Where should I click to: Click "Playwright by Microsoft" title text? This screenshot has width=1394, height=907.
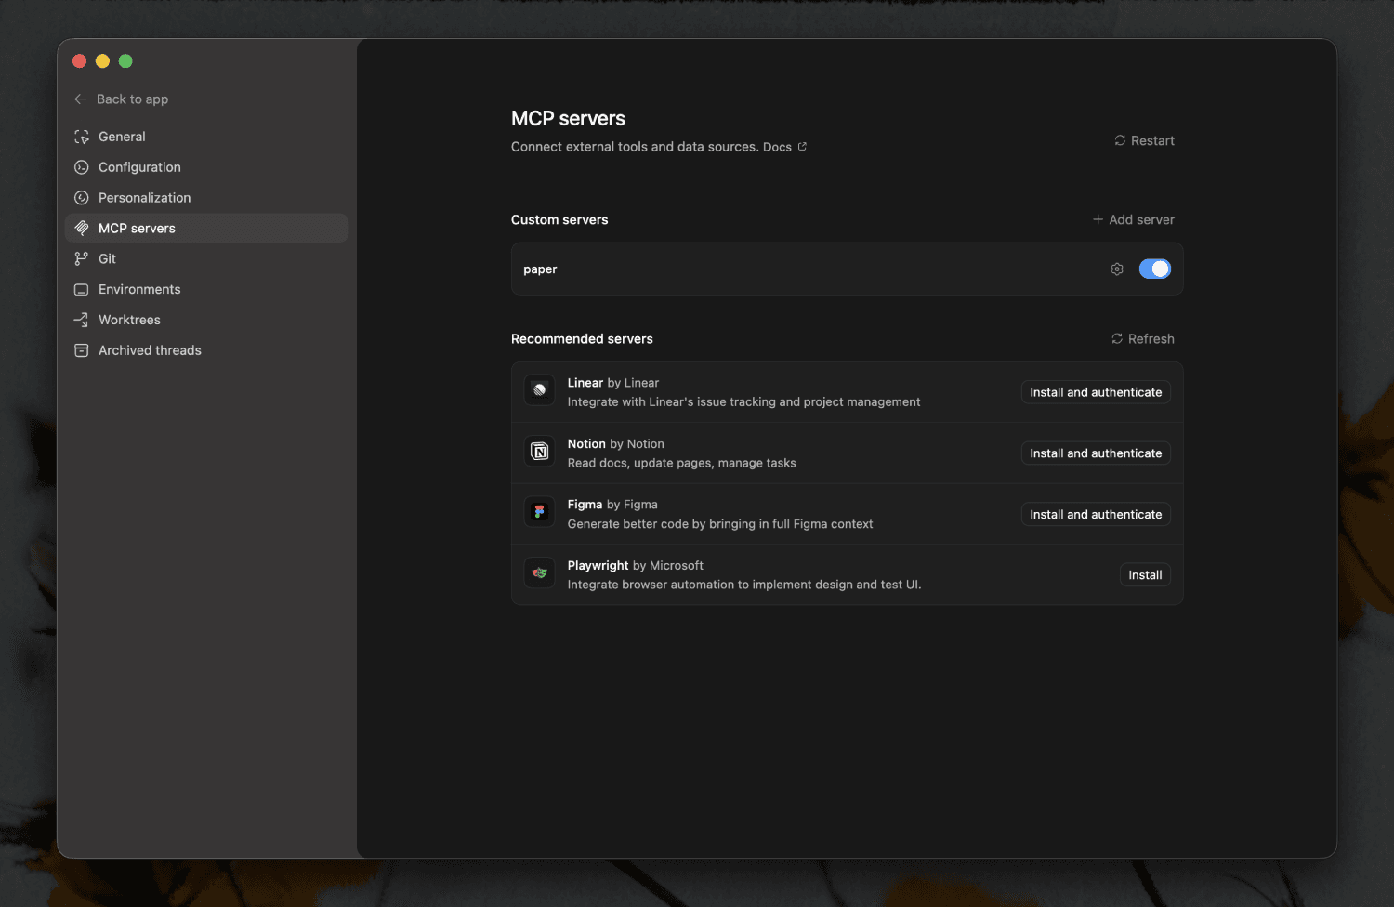636,565
